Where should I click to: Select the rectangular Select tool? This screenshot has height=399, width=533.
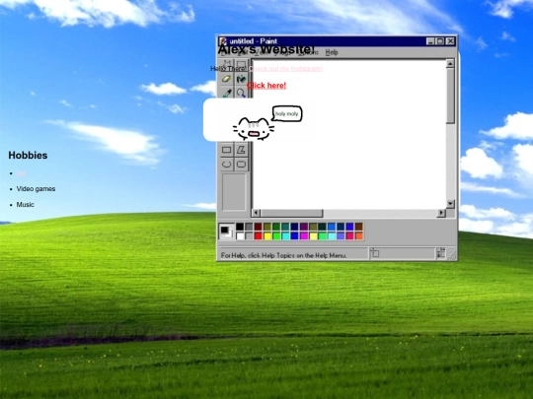point(242,64)
